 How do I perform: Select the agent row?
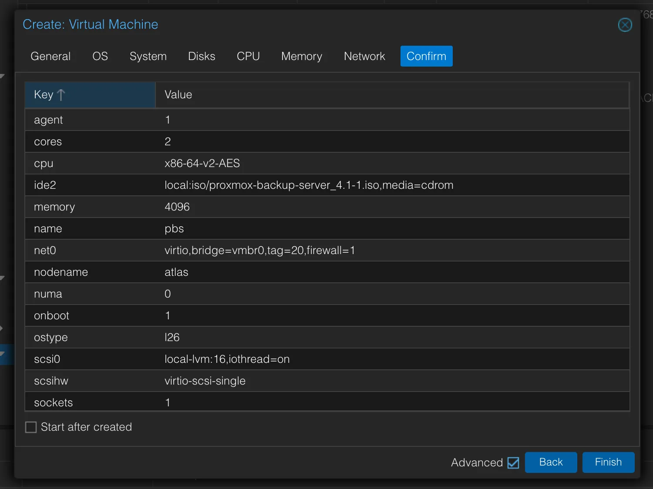click(x=327, y=120)
